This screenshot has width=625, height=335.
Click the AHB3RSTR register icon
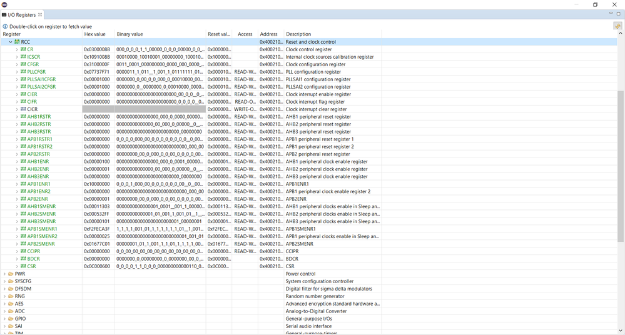(23, 131)
